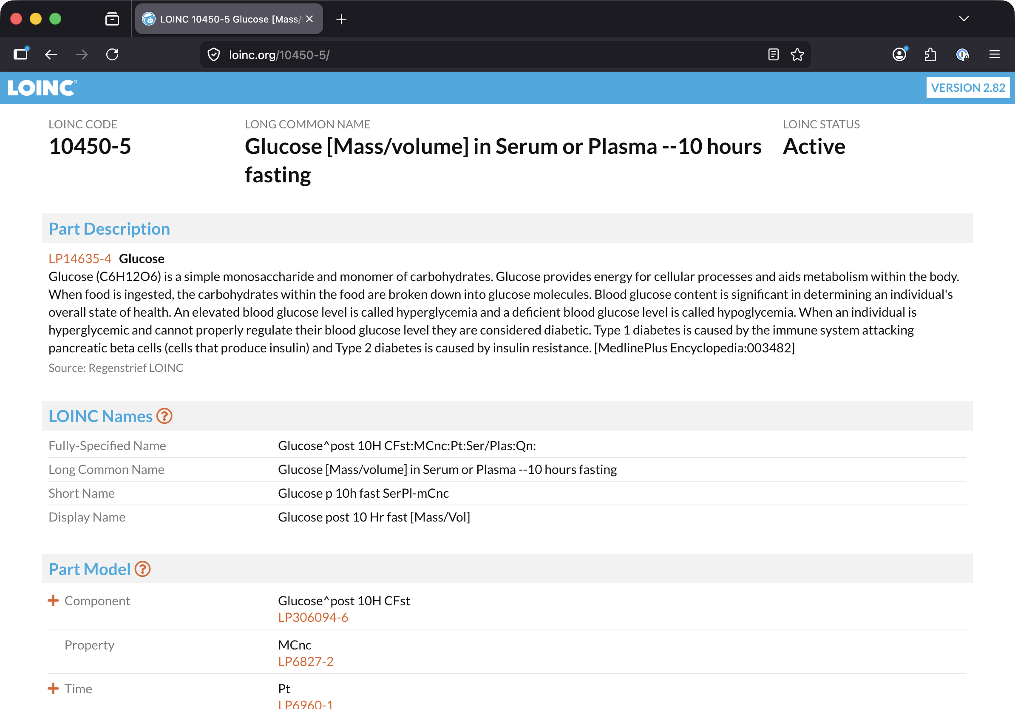Open property part link LP6827-2
Viewport: 1015px width, 709px height.
coord(306,661)
